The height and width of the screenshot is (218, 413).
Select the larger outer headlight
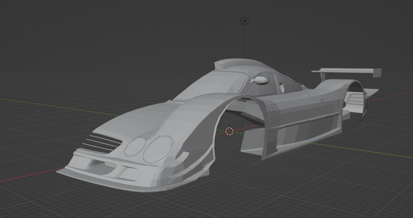click(158, 149)
